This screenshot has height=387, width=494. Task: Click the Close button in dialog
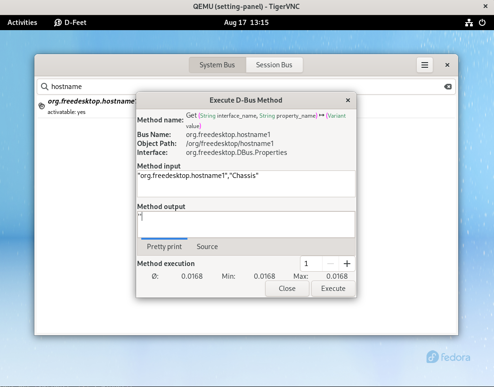click(x=287, y=289)
